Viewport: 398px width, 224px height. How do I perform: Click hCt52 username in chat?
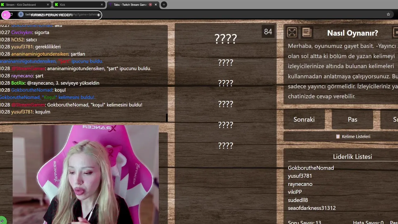17,40
